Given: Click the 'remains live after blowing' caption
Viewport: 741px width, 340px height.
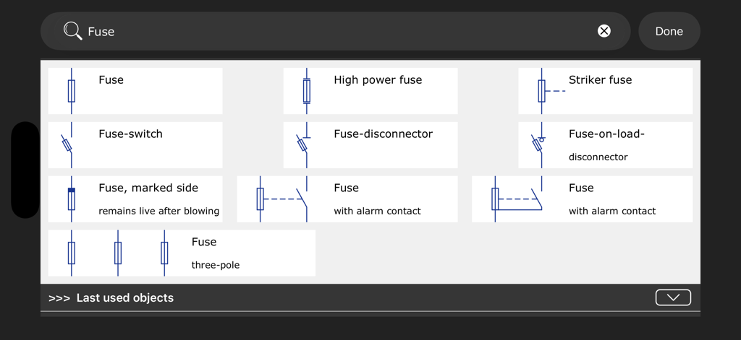Looking at the screenshot, I should tap(158, 212).
